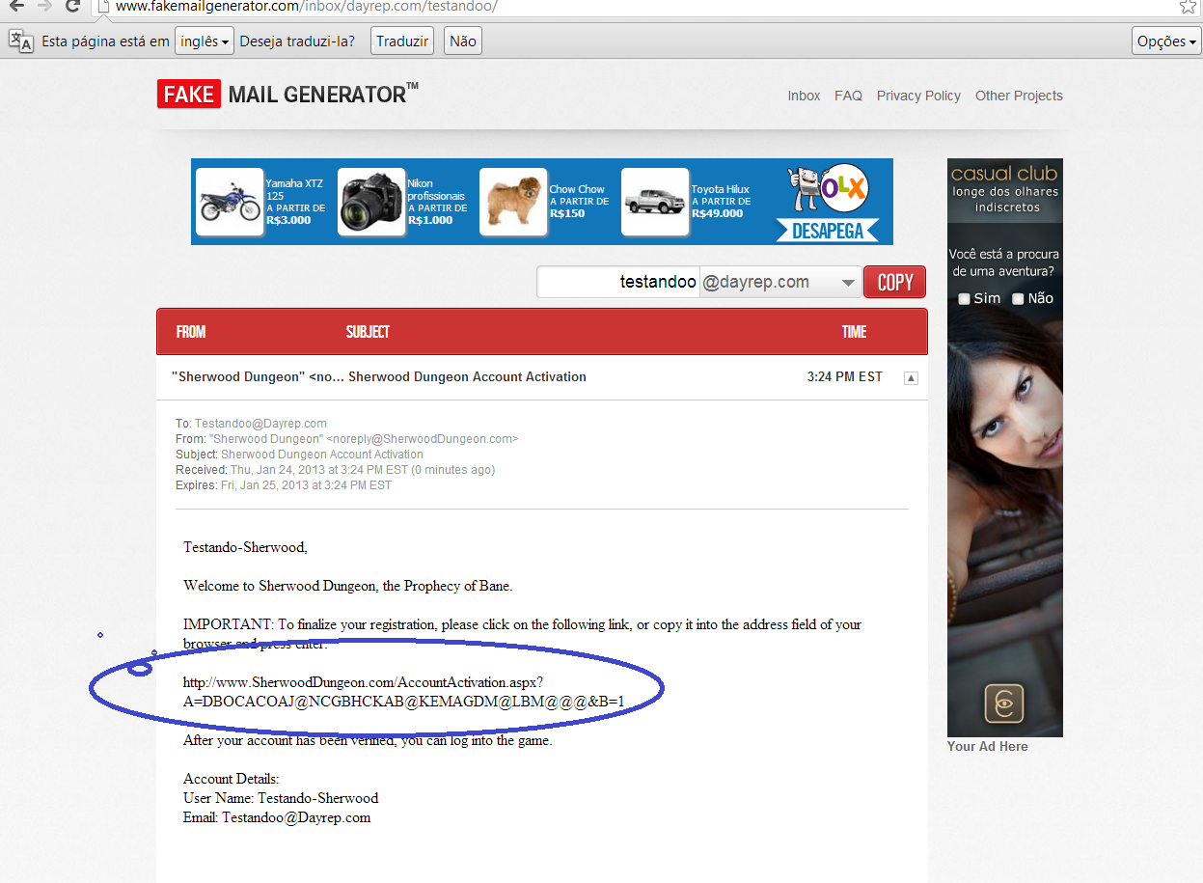Open the Toyota Hilux truck ad thumbnail
Screen dimensions: 1203x883
[x=655, y=202]
